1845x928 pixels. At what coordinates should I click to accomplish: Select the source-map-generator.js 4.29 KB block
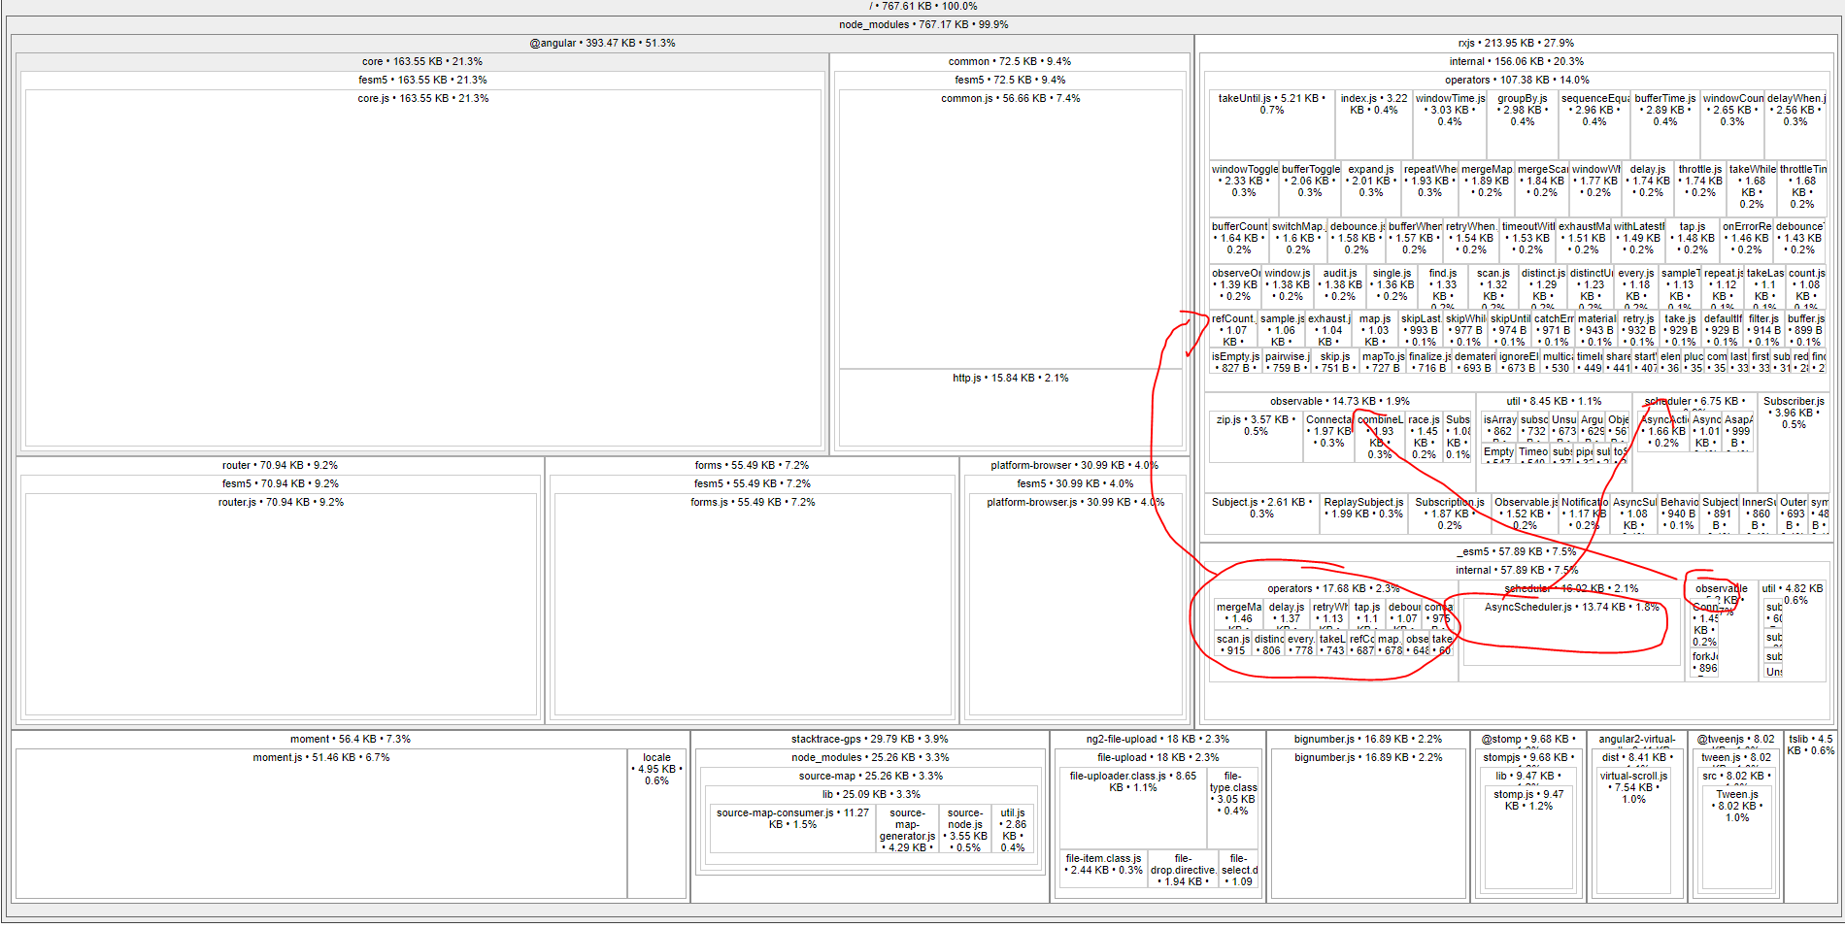pyautogui.click(x=907, y=831)
